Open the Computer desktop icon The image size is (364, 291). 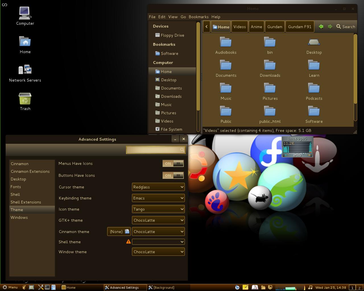pyautogui.click(x=25, y=13)
